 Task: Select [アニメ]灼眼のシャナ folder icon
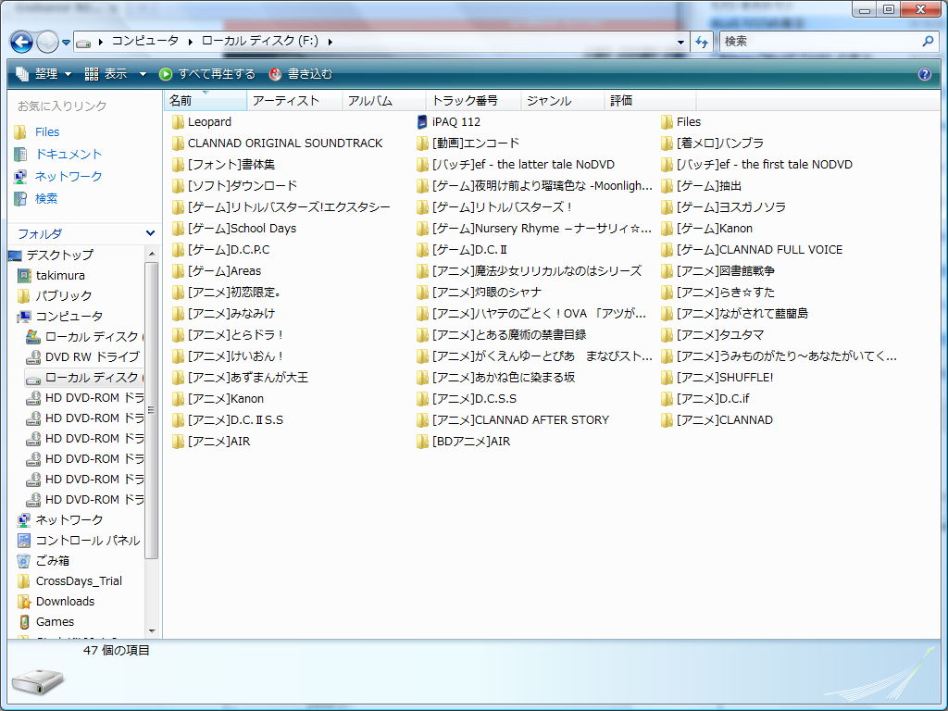[x=422, y=293]
